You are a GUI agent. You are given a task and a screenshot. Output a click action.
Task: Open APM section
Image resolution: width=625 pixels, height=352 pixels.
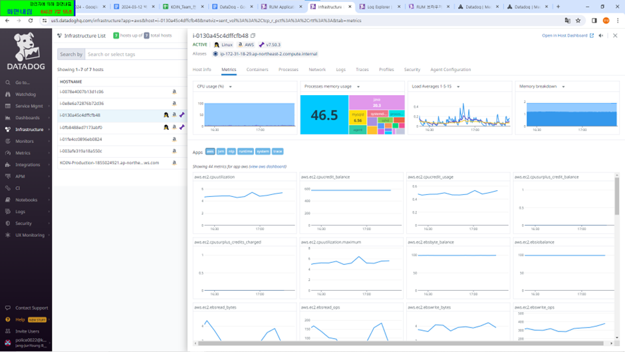(x=20, y=176)
